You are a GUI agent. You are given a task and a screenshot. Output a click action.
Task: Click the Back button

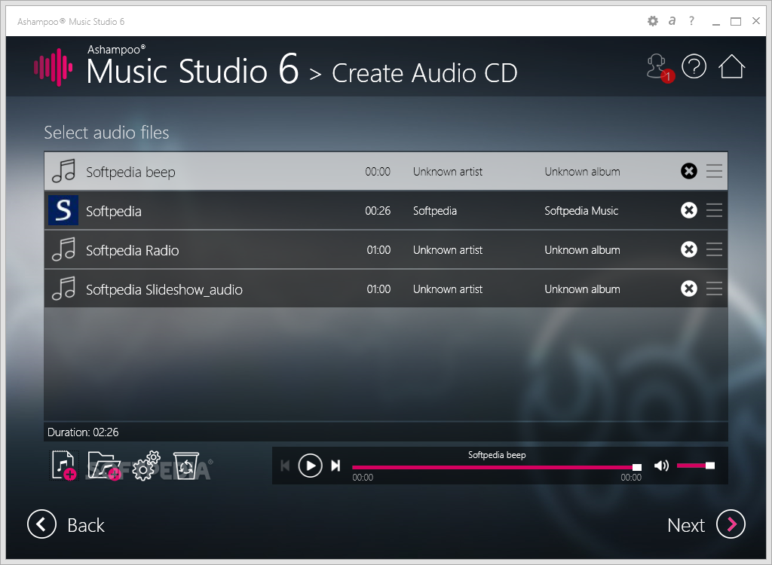[66, 524]
